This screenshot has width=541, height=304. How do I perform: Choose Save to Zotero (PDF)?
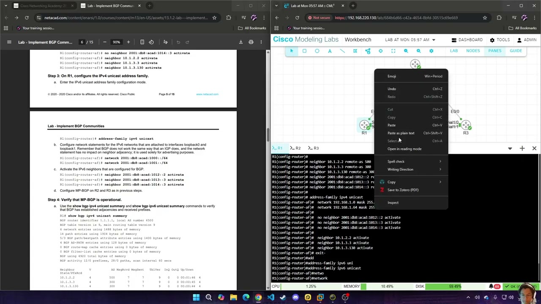[x=411, y=190]
